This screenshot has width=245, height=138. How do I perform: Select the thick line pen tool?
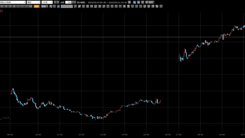tap(79, 7)
